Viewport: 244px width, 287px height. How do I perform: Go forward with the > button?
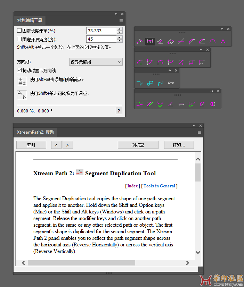[68, 145]
